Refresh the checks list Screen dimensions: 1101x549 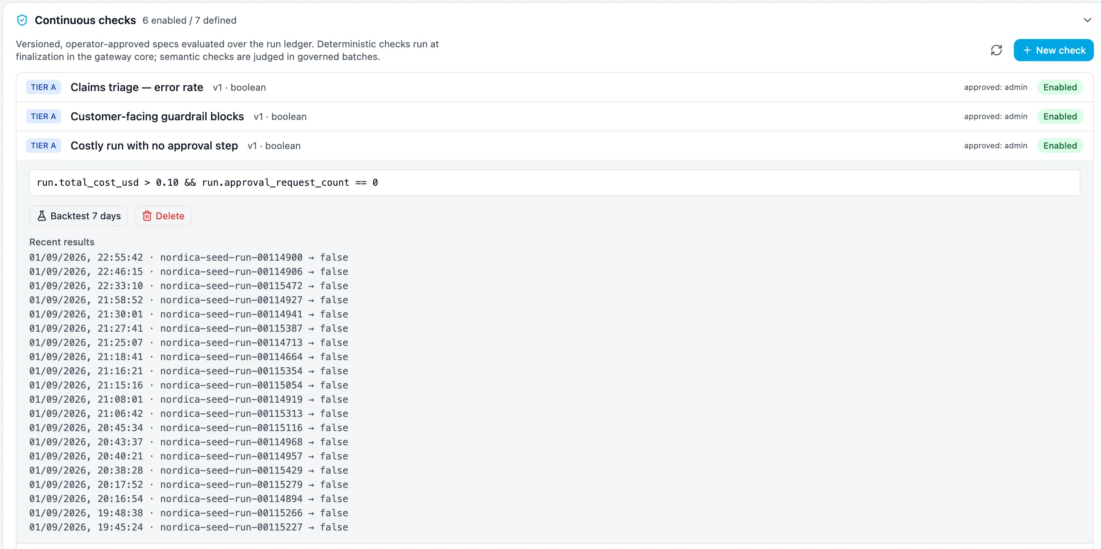(x=996, y=50)
